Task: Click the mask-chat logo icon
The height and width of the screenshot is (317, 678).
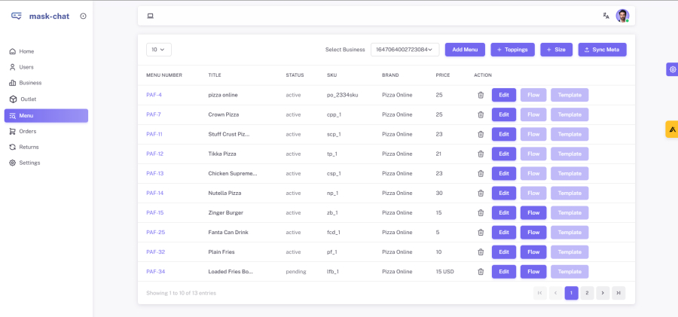Action: pyautogui.click(x=17, y=16)
